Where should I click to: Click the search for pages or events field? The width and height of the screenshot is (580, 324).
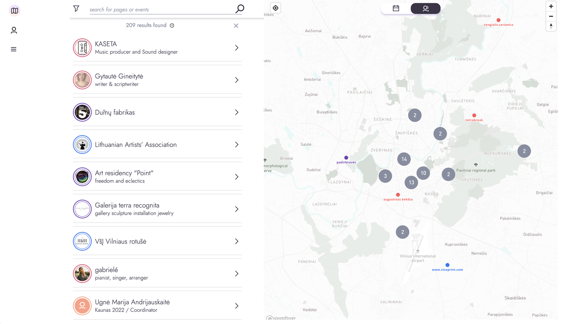159,10
